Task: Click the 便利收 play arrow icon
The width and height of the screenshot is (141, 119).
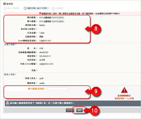Action: (x=5, y=4)
